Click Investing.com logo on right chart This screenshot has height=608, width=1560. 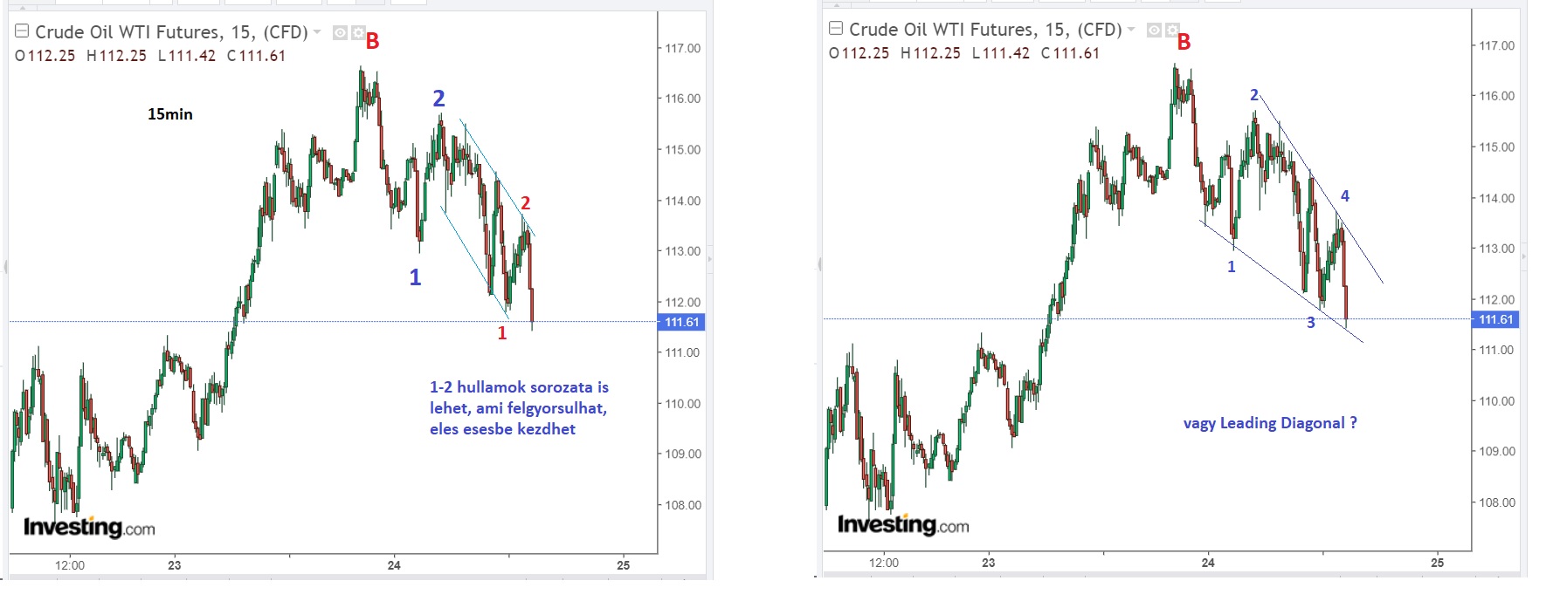point(903,524)
